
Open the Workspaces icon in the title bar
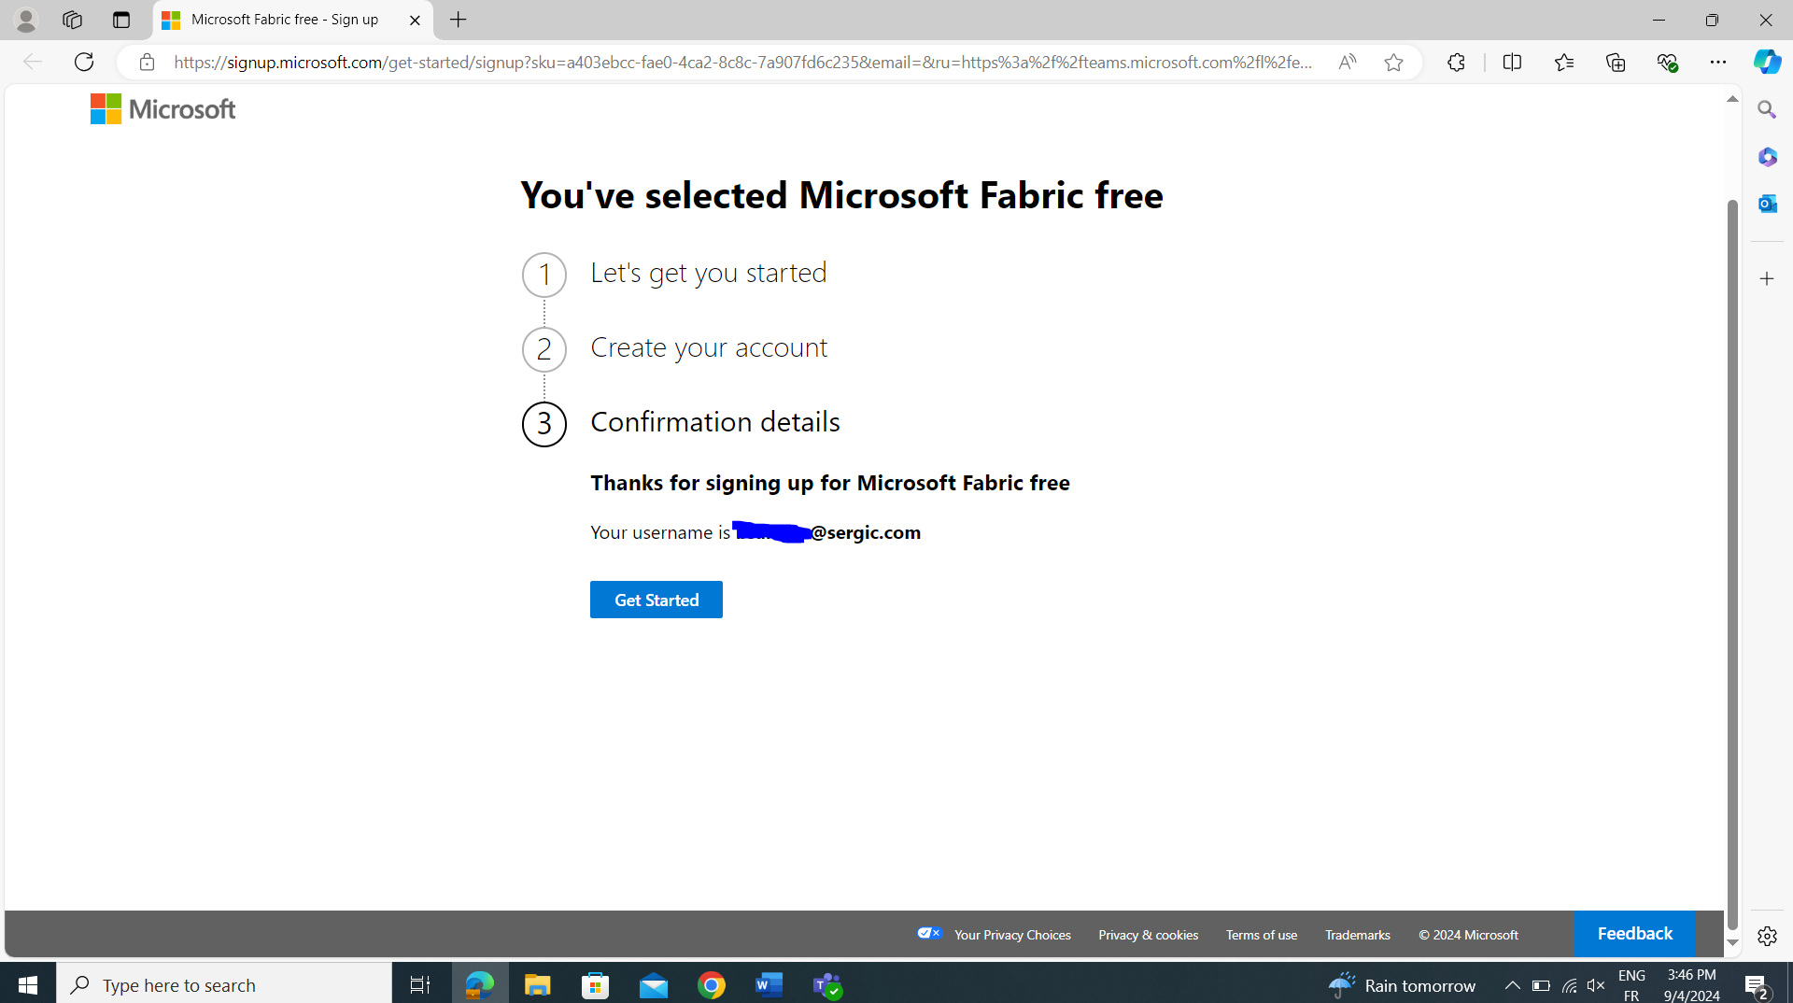(72, 20)
